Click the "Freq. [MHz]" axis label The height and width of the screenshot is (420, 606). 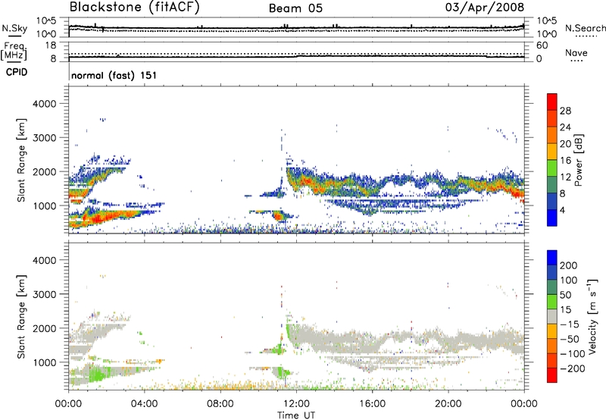[14, 52]
